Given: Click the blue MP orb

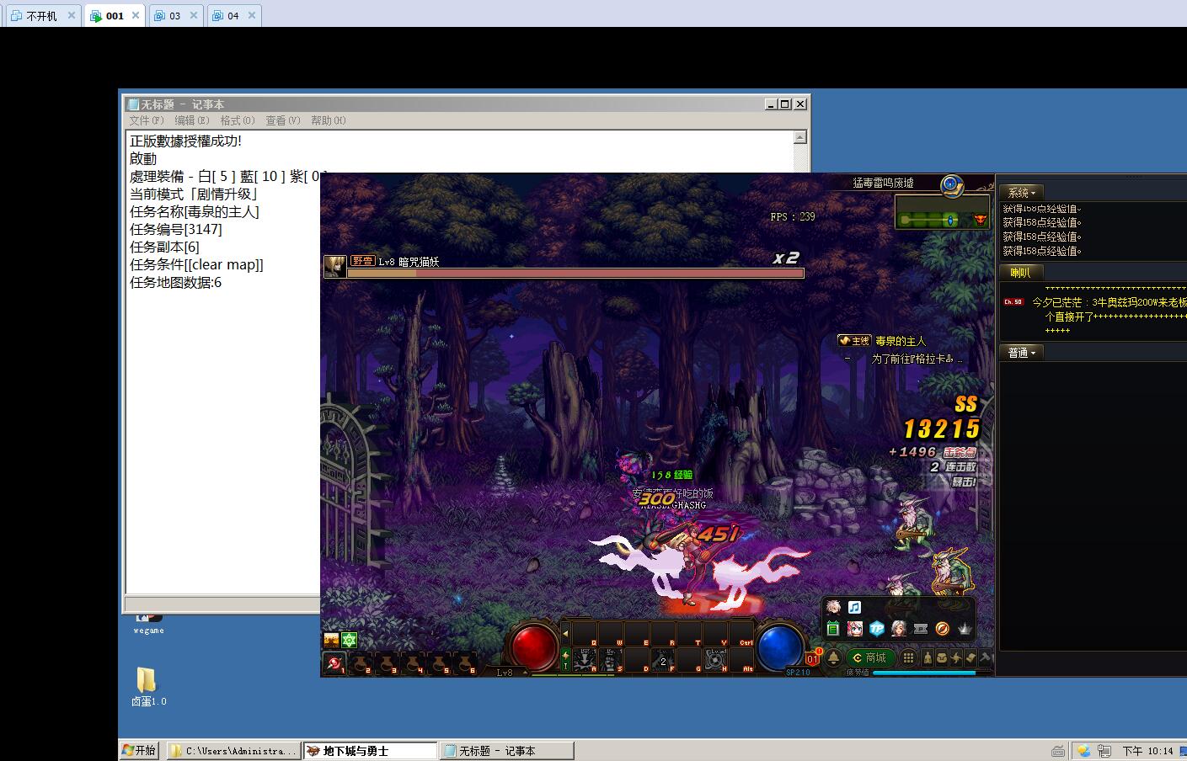Looking at the screenshot, I should 780,647.
